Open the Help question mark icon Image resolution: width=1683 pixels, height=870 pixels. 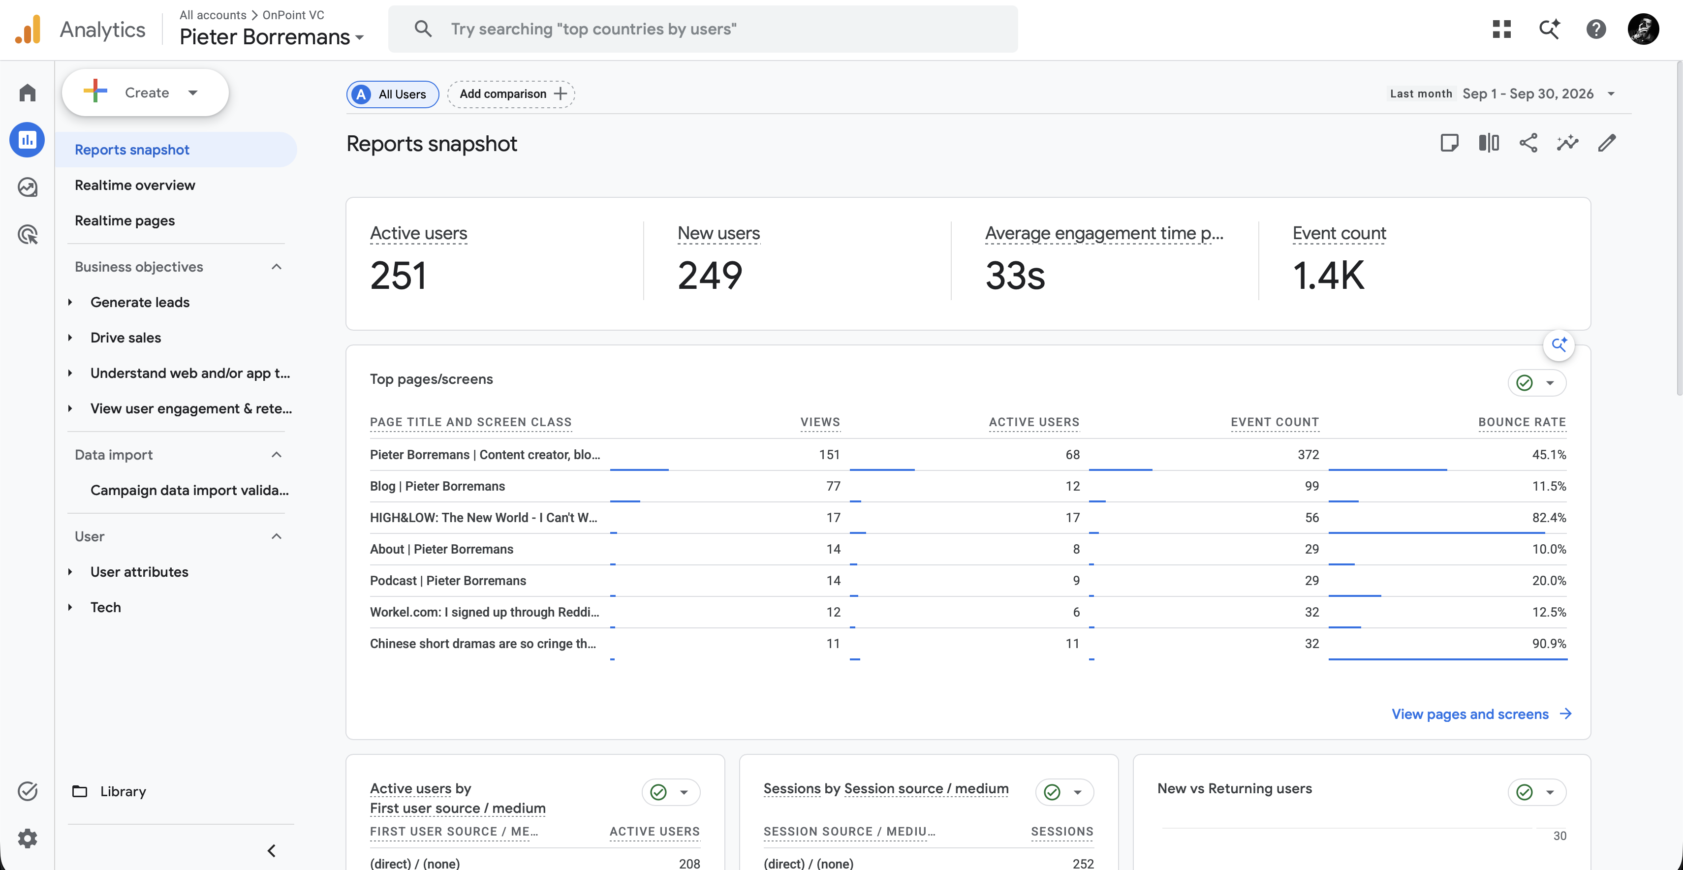[x=1596, y=29]
